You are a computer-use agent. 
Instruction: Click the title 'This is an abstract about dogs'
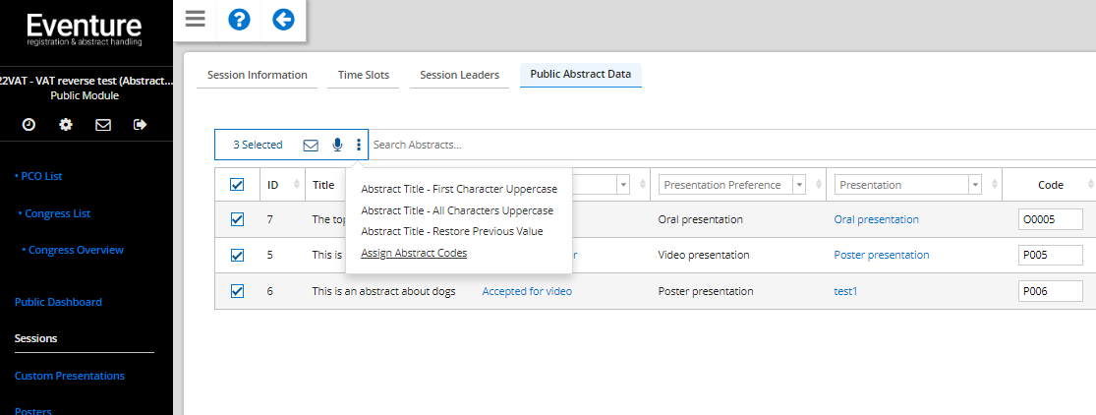point(383,291)
